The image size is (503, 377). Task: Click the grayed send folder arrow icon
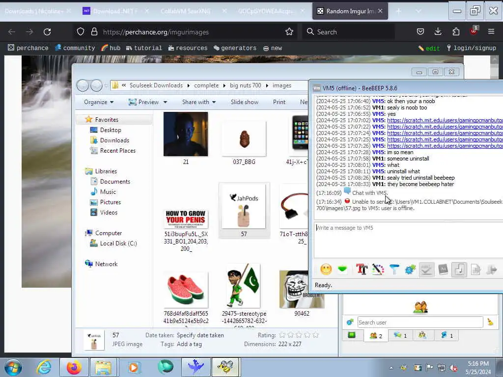(492, 269)
